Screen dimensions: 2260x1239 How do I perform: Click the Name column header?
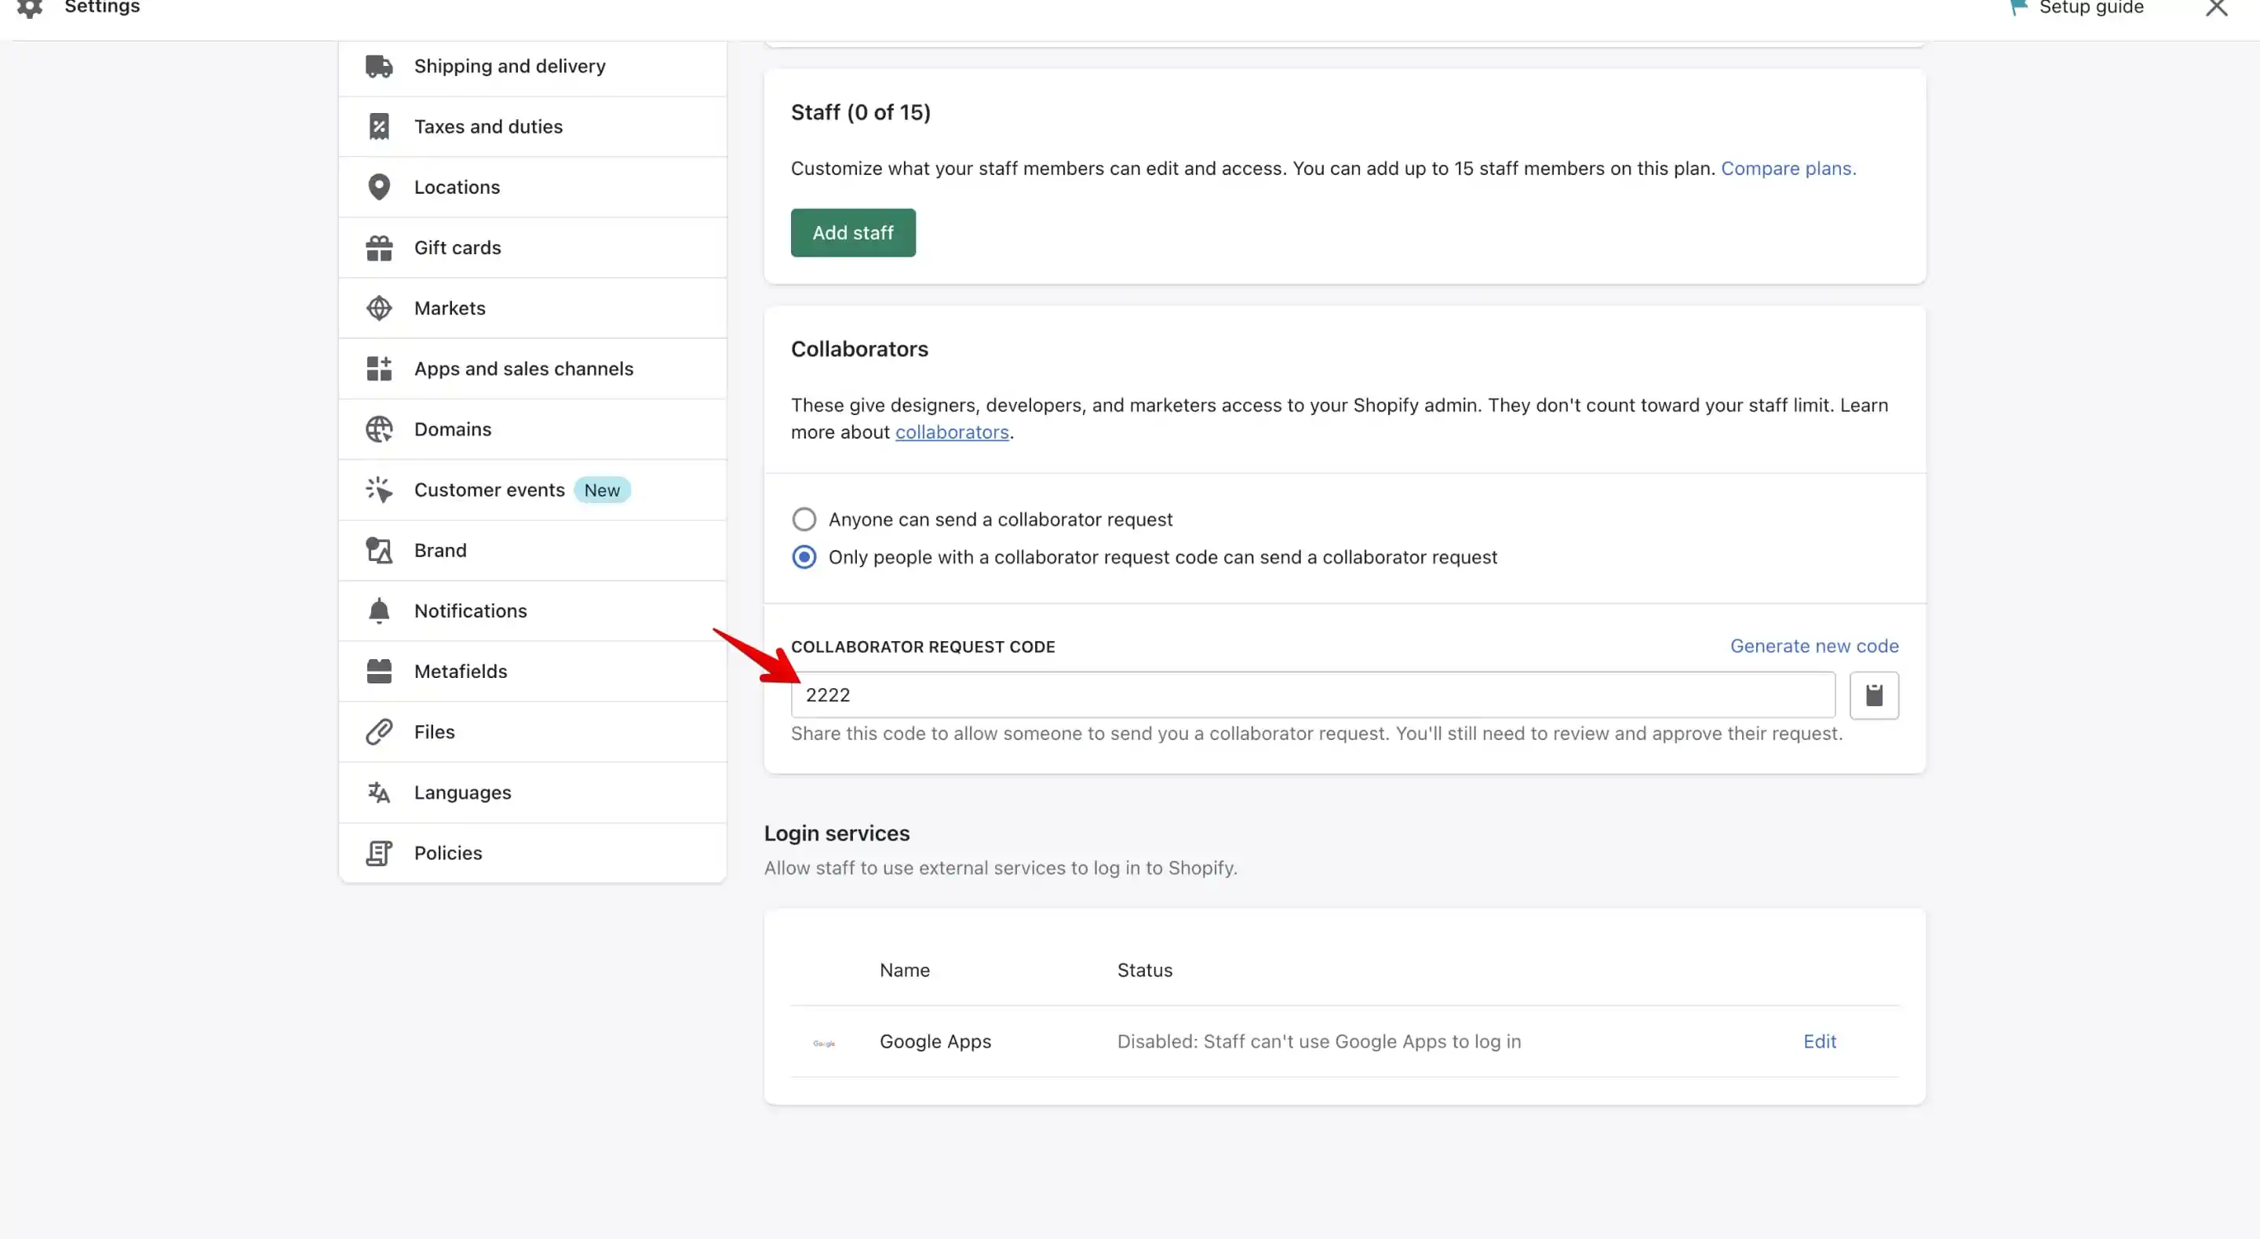905,971
